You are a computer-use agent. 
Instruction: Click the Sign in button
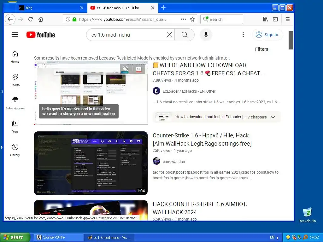point(267,35)
